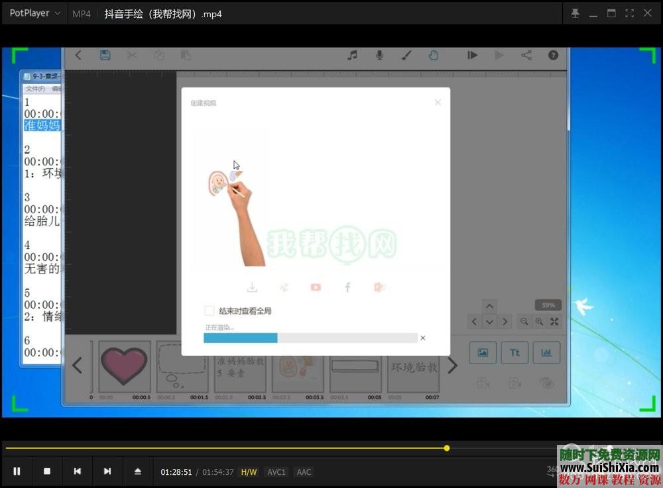The image size is (663, 488).
Task: Toggle H/W hardware decoding in PotPlayer
Action: 249,471
